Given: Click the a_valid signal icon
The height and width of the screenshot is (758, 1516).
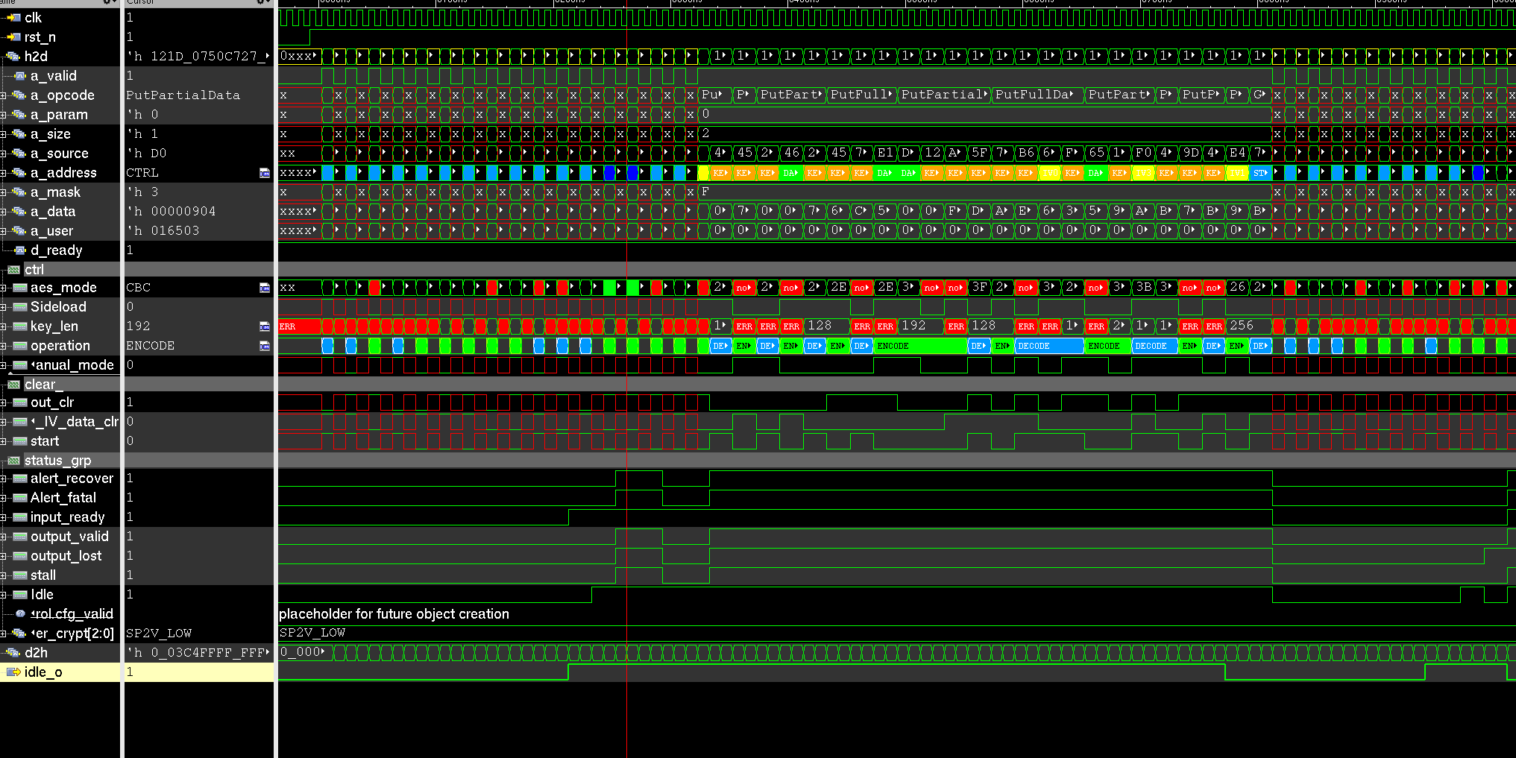Looking at the screenshot, I should point(21,75).
